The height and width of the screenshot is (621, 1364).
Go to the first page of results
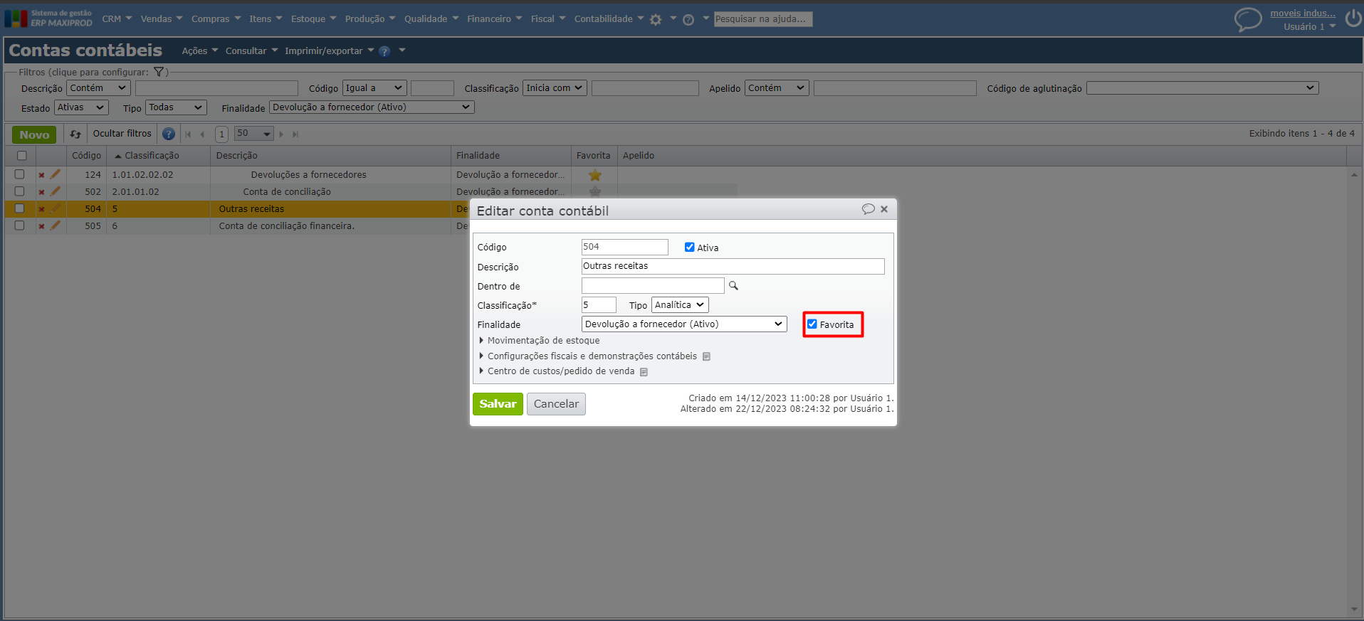[x=188, y=134]
